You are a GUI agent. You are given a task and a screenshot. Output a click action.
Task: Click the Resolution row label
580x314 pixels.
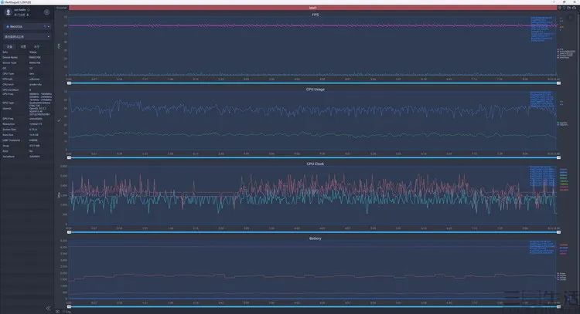(x=9, y=124)
